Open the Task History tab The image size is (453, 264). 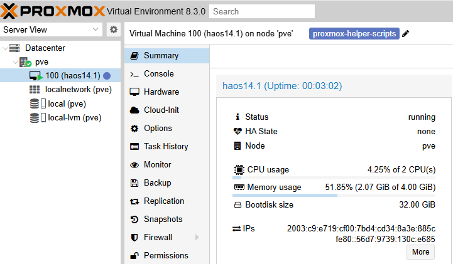166,146
